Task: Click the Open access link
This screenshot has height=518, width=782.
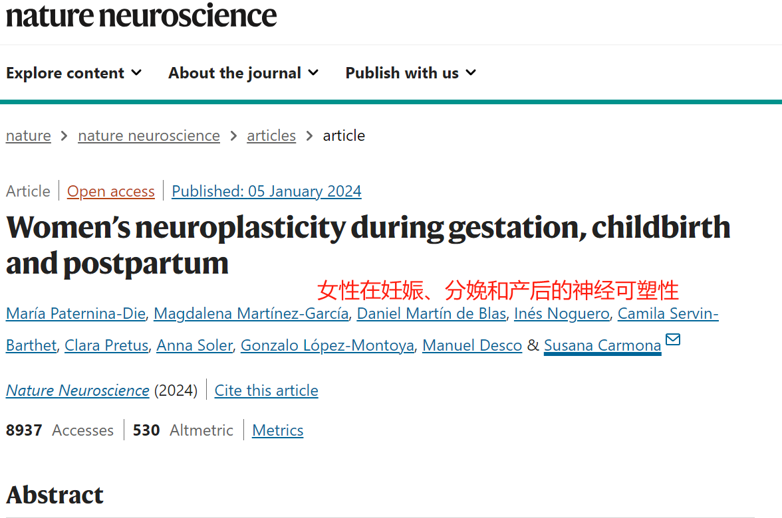Action: click(110, 191)
